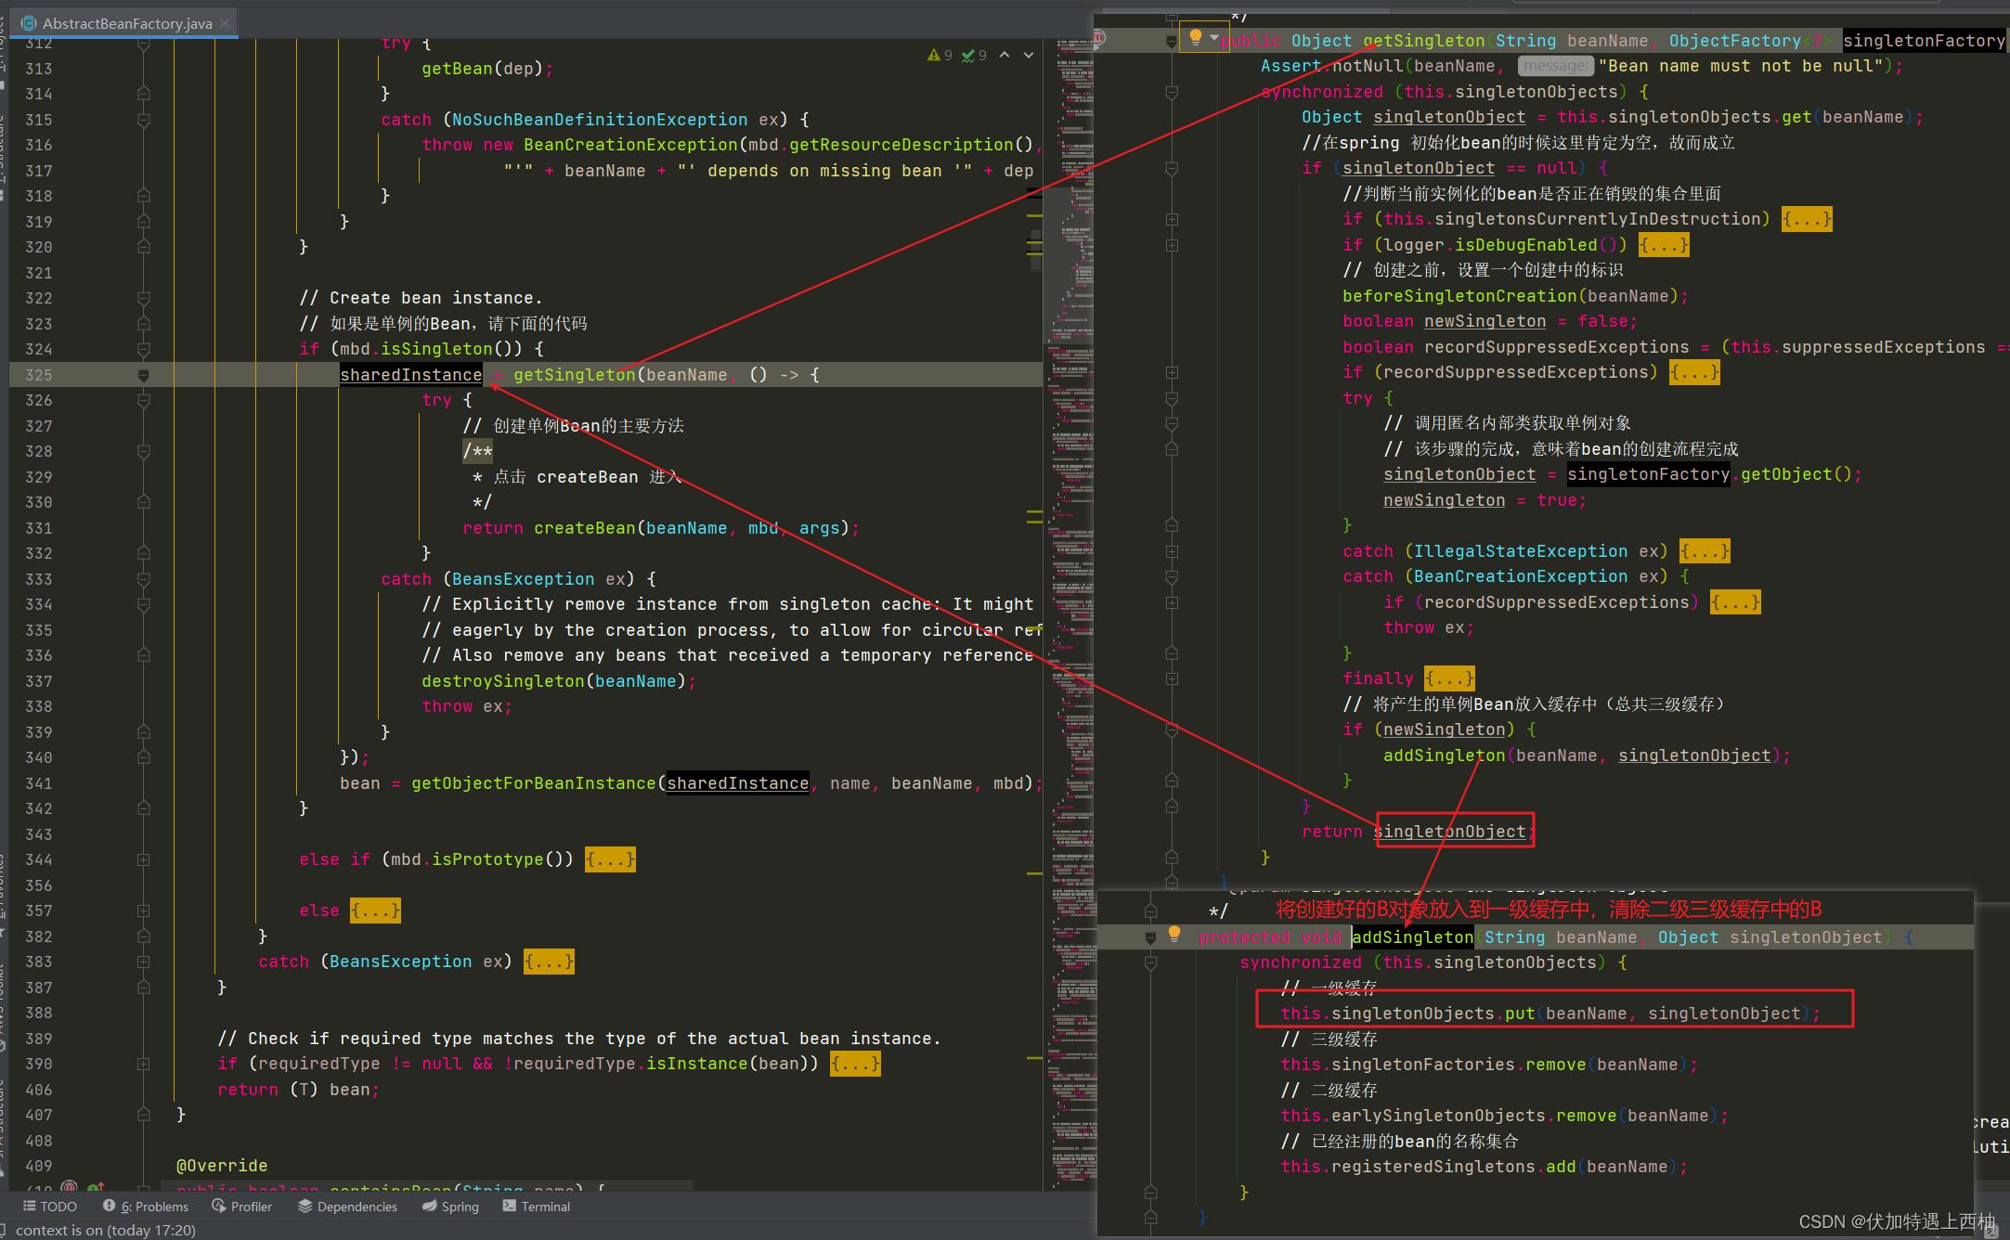
Task: Open the Terminal tool window
Action: [x=537, y=1207]
